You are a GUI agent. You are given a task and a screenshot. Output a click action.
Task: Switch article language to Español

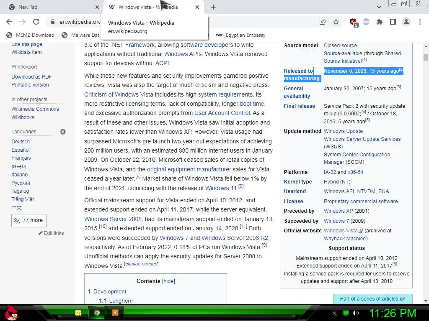(x=21, y=150)
